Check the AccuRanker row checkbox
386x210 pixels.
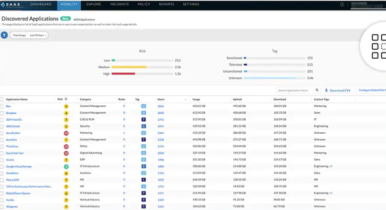click(x=2, y=133)
